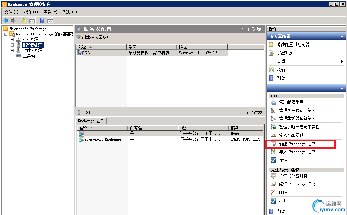Open the 查看(V) menu
This screenshot has height=215, width=347.
[50, 12]
